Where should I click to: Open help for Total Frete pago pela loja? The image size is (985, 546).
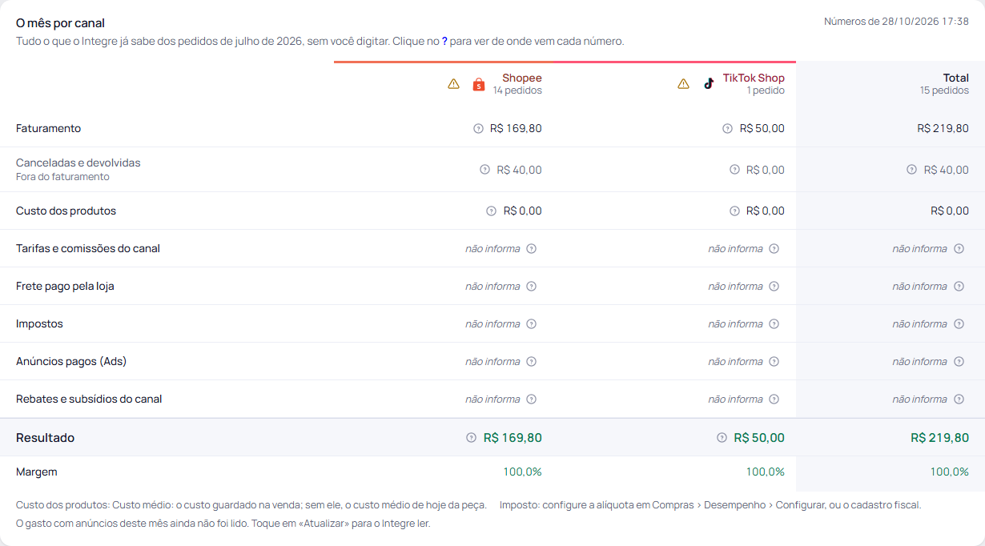click(x=959, y=287)
